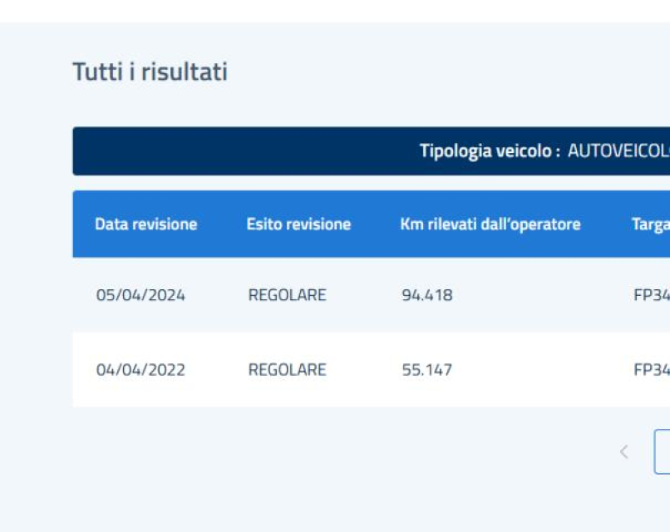Click the 94.418 km value
The width and height of the screenshot is (670, 532).
click(x=426, y=295)
